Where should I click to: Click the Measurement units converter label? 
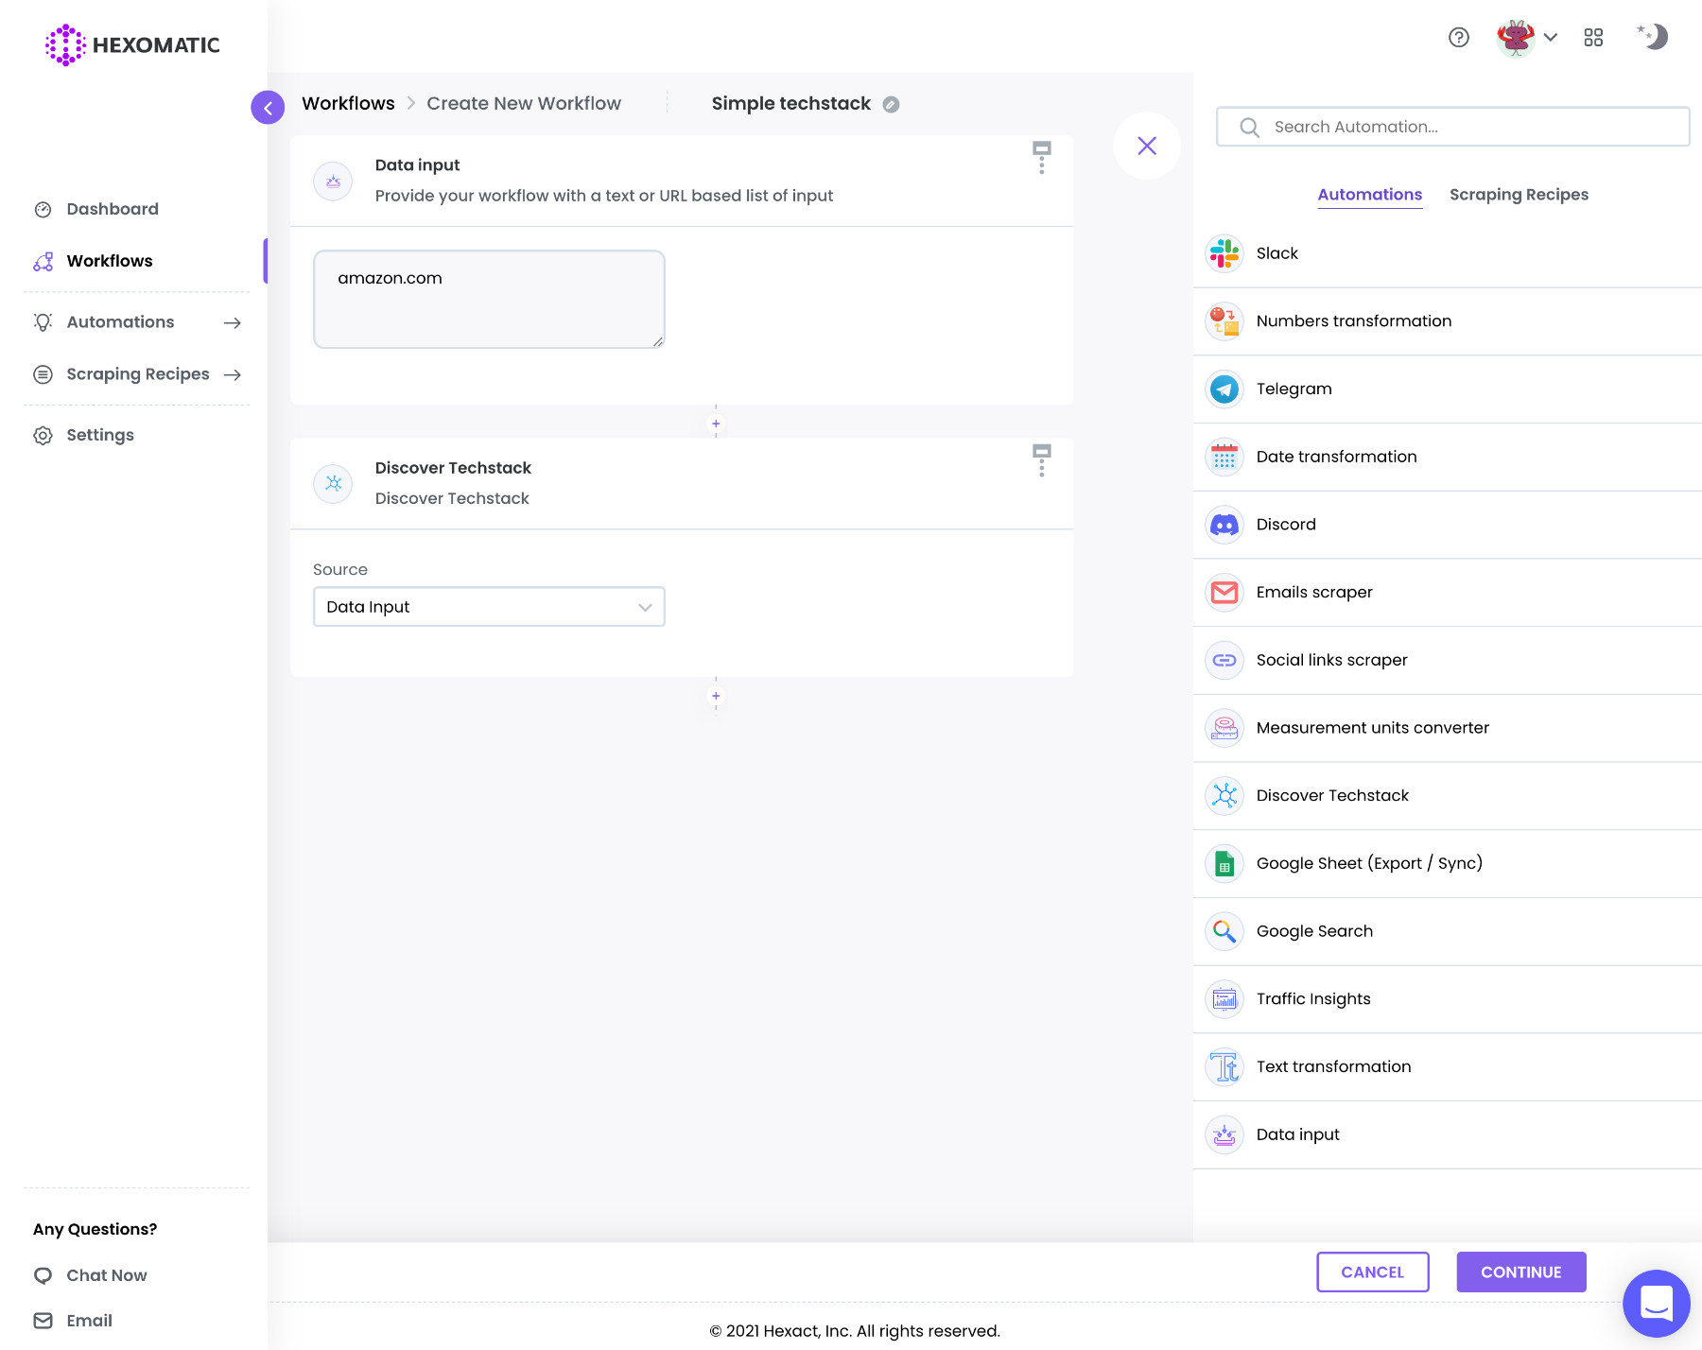[x=1372, y=728]
